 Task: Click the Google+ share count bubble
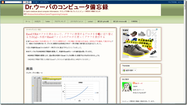[30, 2]
